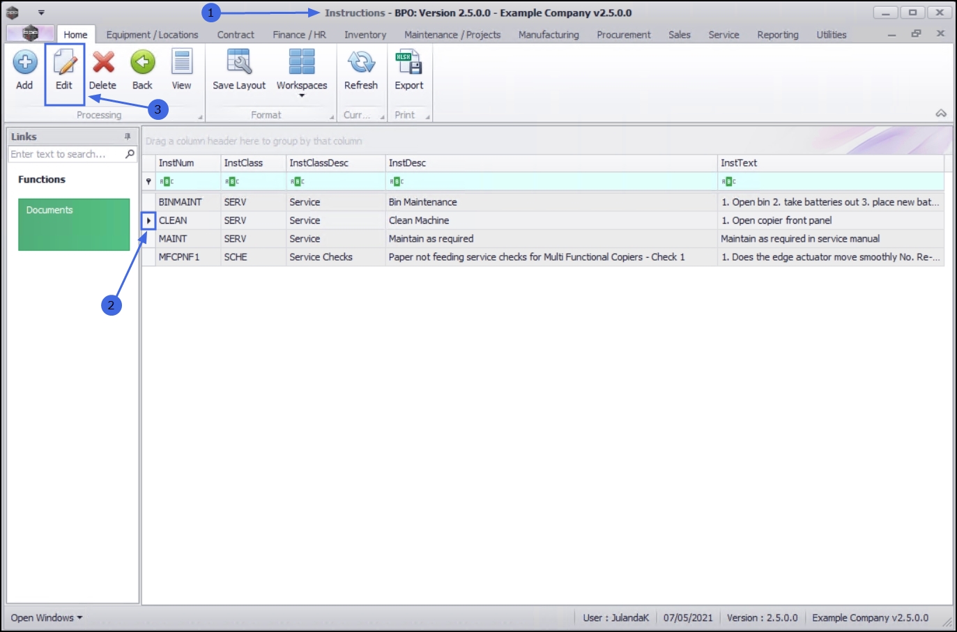Click the SCHE class cell
Image resolution: width=957 pixels, height=632 pixels.
pyautogui.click(x=253, y=257)
